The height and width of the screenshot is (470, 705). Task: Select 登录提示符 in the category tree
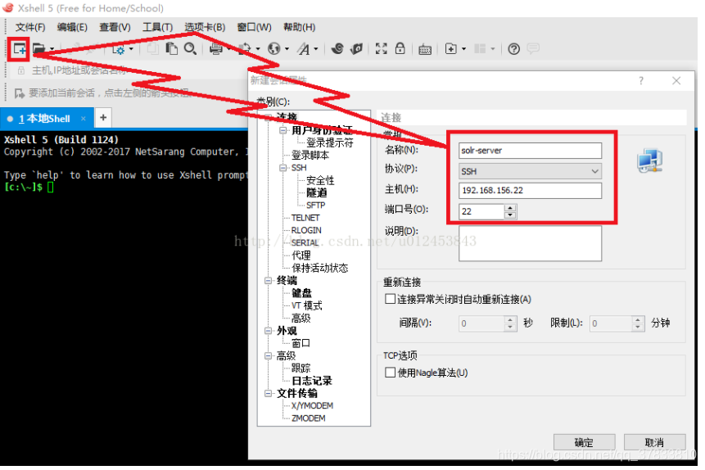coord(329,143)
